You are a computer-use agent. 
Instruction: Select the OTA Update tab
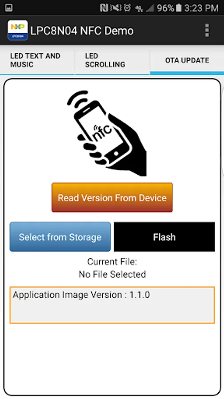coord(187,60)
